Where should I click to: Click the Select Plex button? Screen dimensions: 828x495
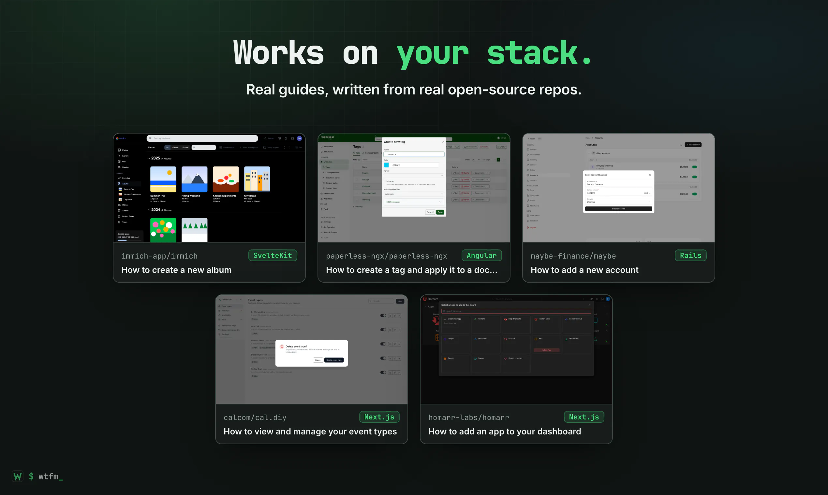tap(547, 350)
